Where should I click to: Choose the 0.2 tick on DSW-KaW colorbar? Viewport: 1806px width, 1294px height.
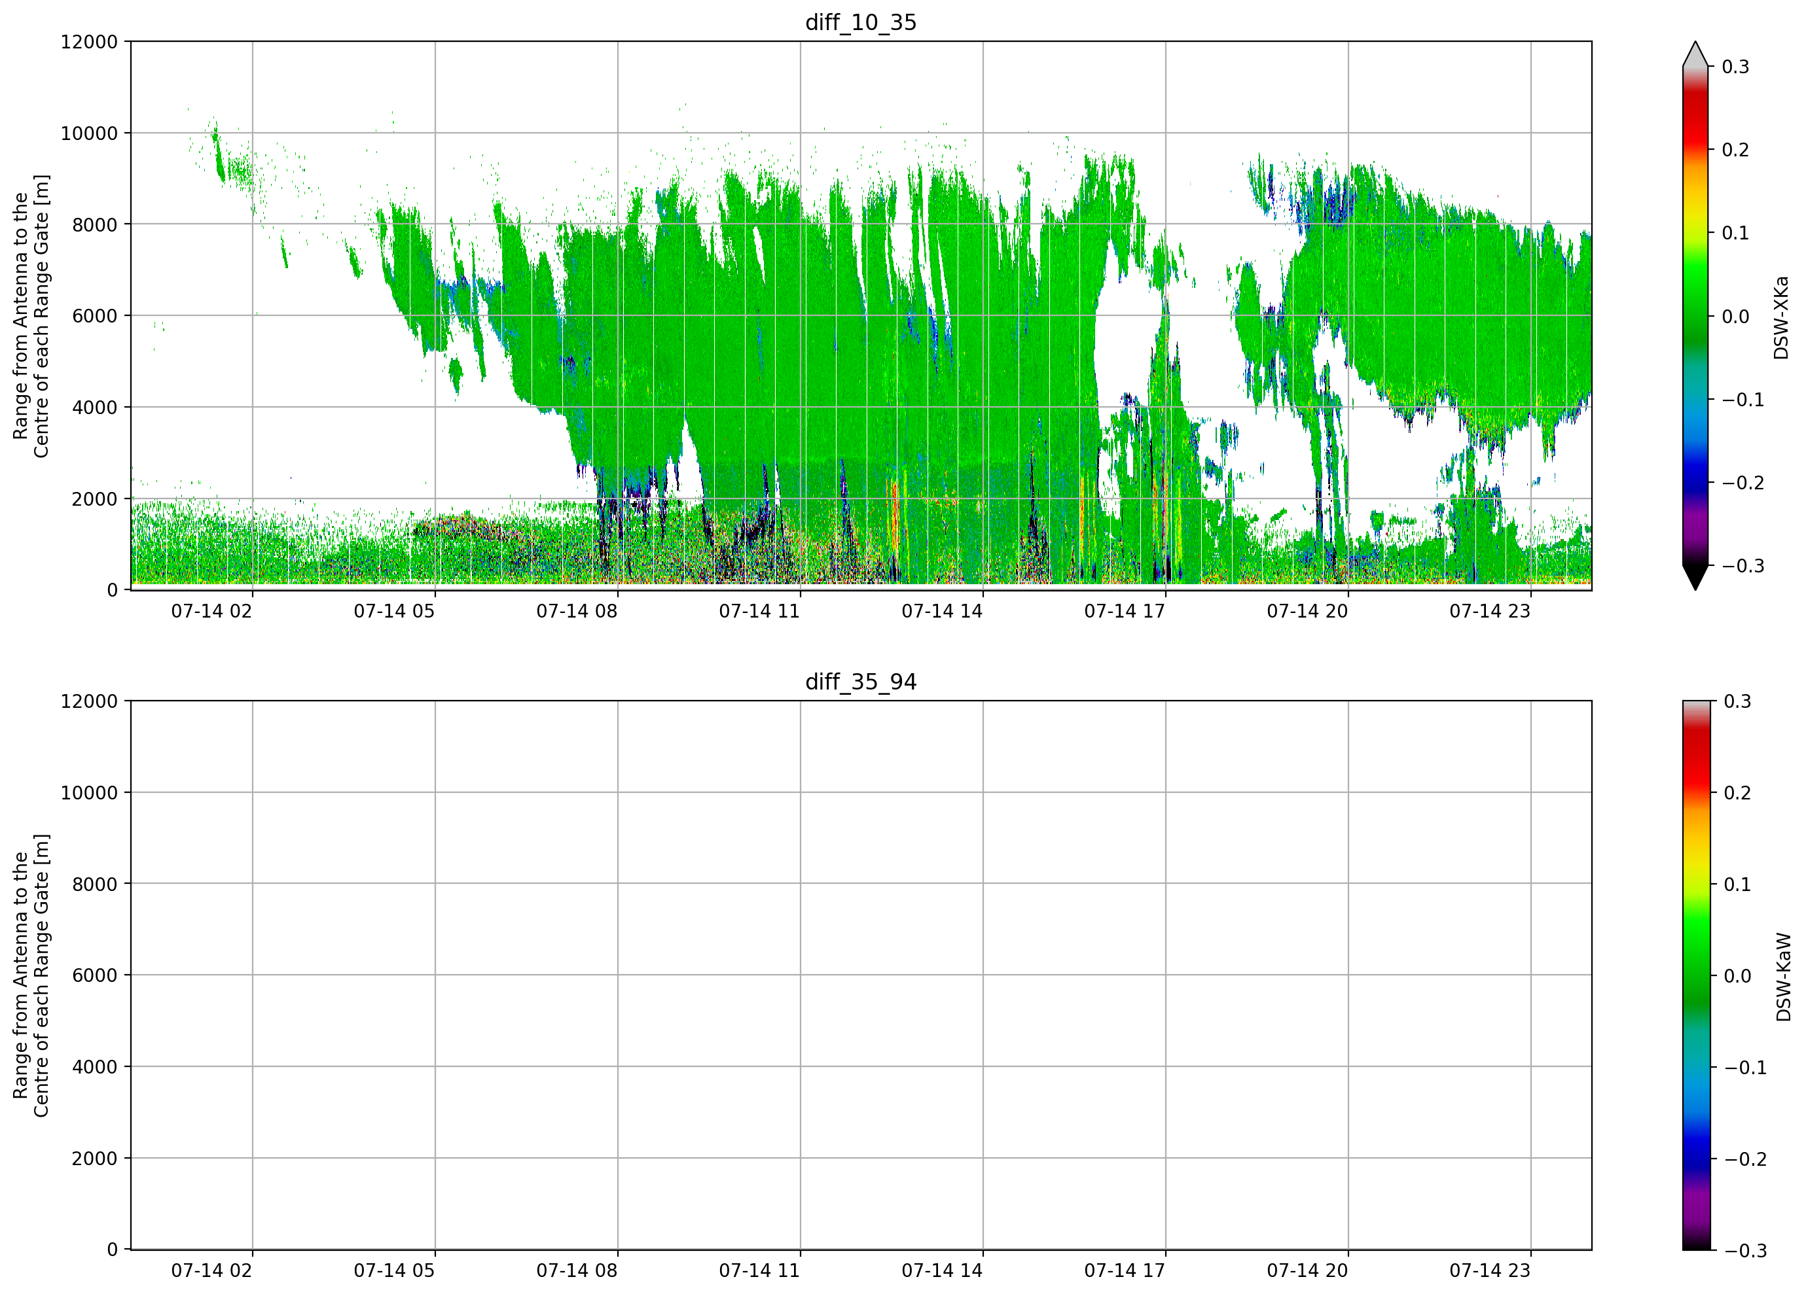[x=1737, y=793]
